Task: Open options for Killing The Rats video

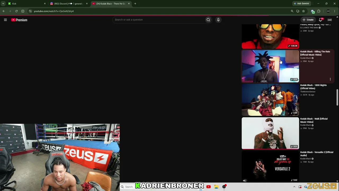Action: coord(330,79)
